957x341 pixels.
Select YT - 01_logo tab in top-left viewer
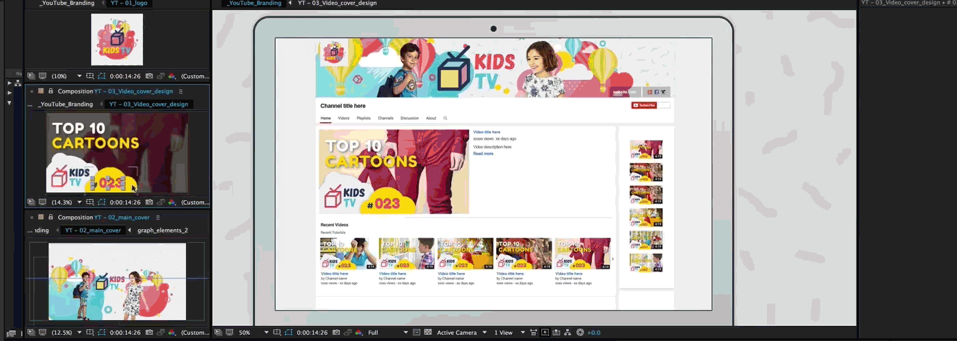[129, 3]
